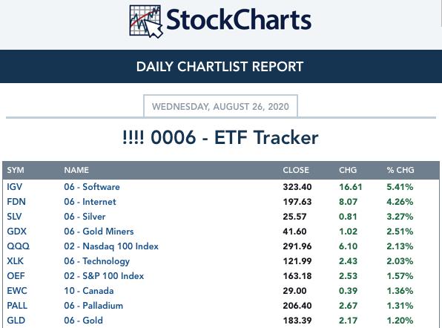Click the % CHG column header
Screen dimensions: 442x328
point(400,170)
